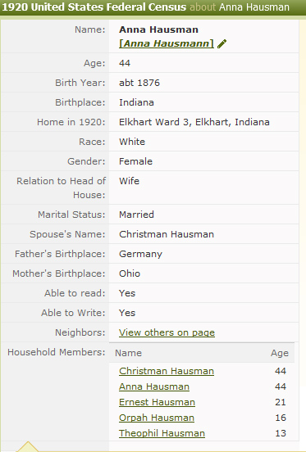Viewport: 306px width, 452px height.
Task: Click the Birthplace value Indiana
Action: (136, 102)
